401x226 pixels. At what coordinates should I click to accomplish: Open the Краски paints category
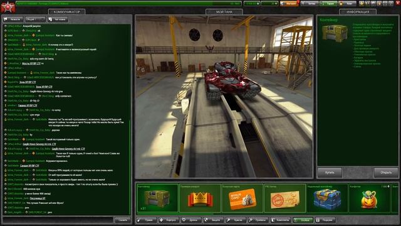(236, 220)
